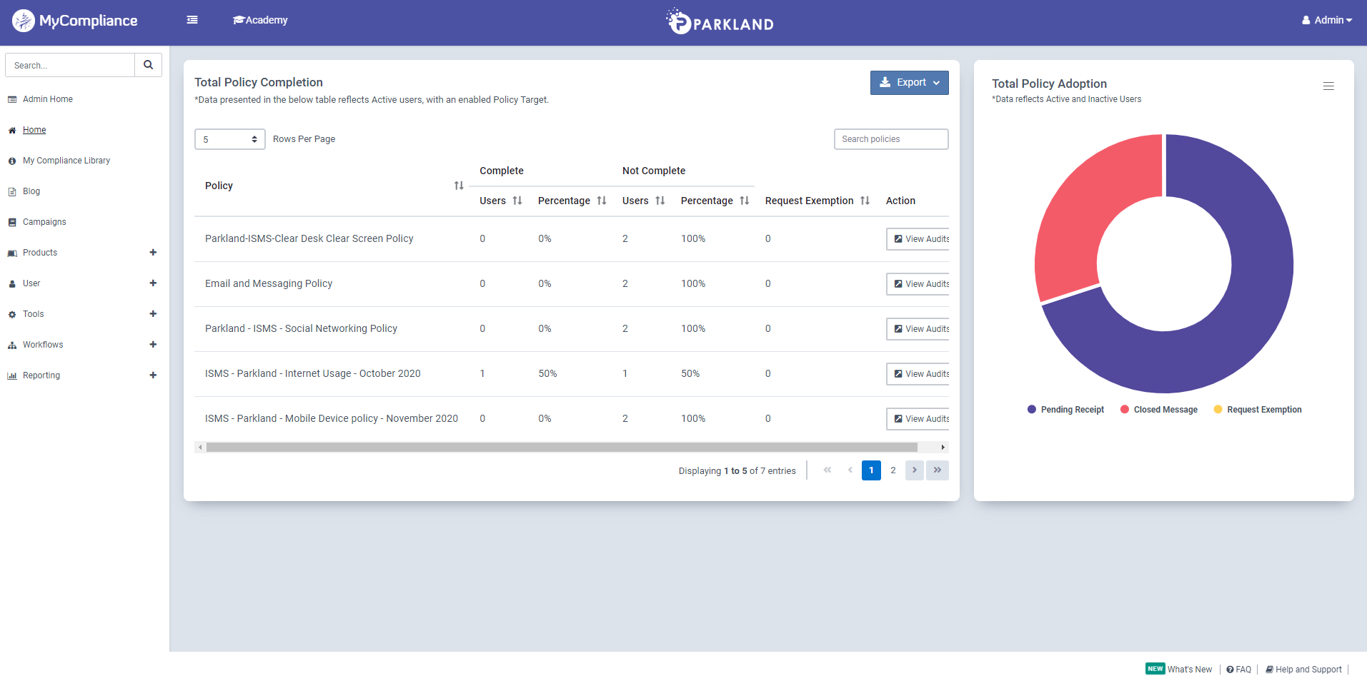The image size is (1367, 686).
Task: Sort table by Policy name arrows
Action: coord(459,186)
